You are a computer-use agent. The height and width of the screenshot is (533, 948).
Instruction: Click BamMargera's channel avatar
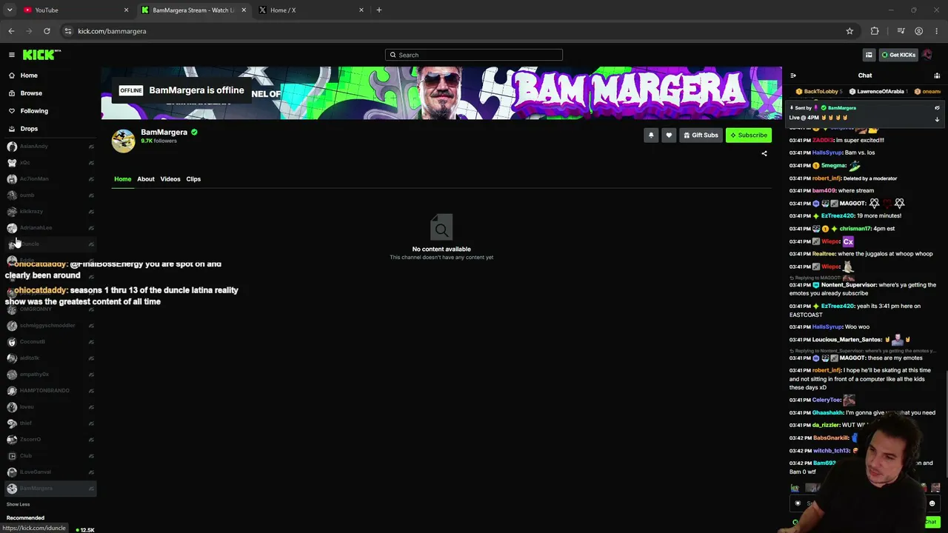[x=124, y=140]
